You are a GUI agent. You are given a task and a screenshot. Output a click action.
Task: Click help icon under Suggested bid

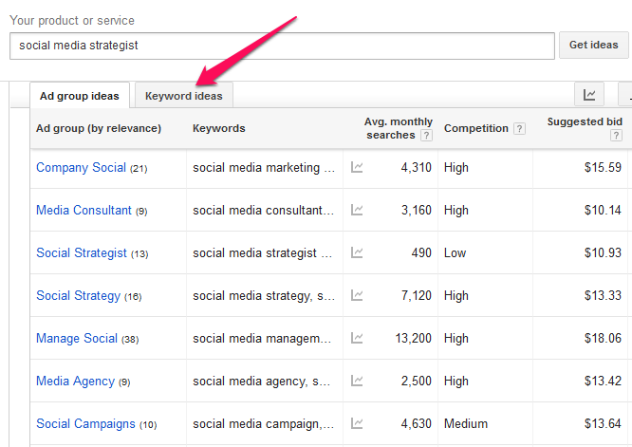[x=616, y=135]
